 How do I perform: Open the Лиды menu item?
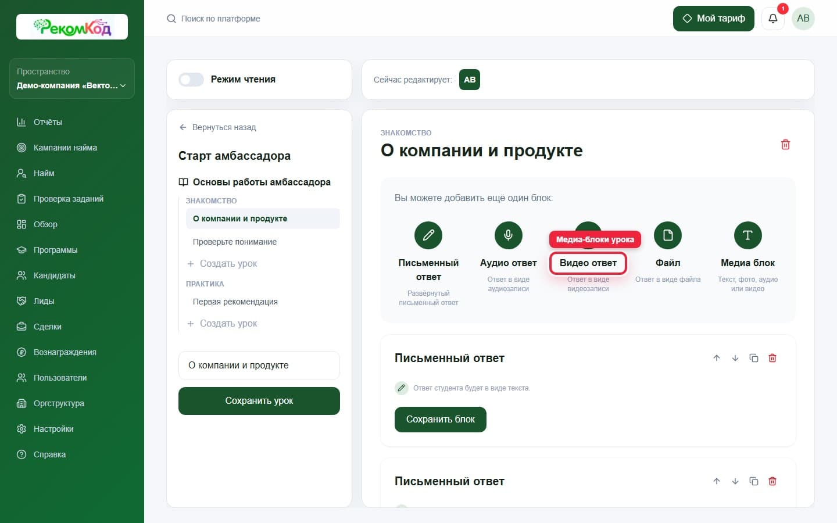pyautogui.click(x=72, y=301)
